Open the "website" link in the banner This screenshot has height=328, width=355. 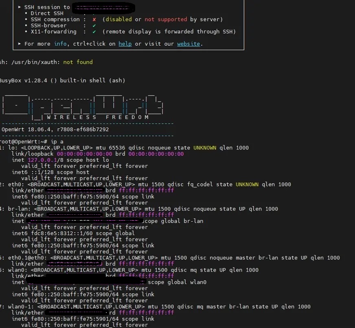[x=188, y=44]
